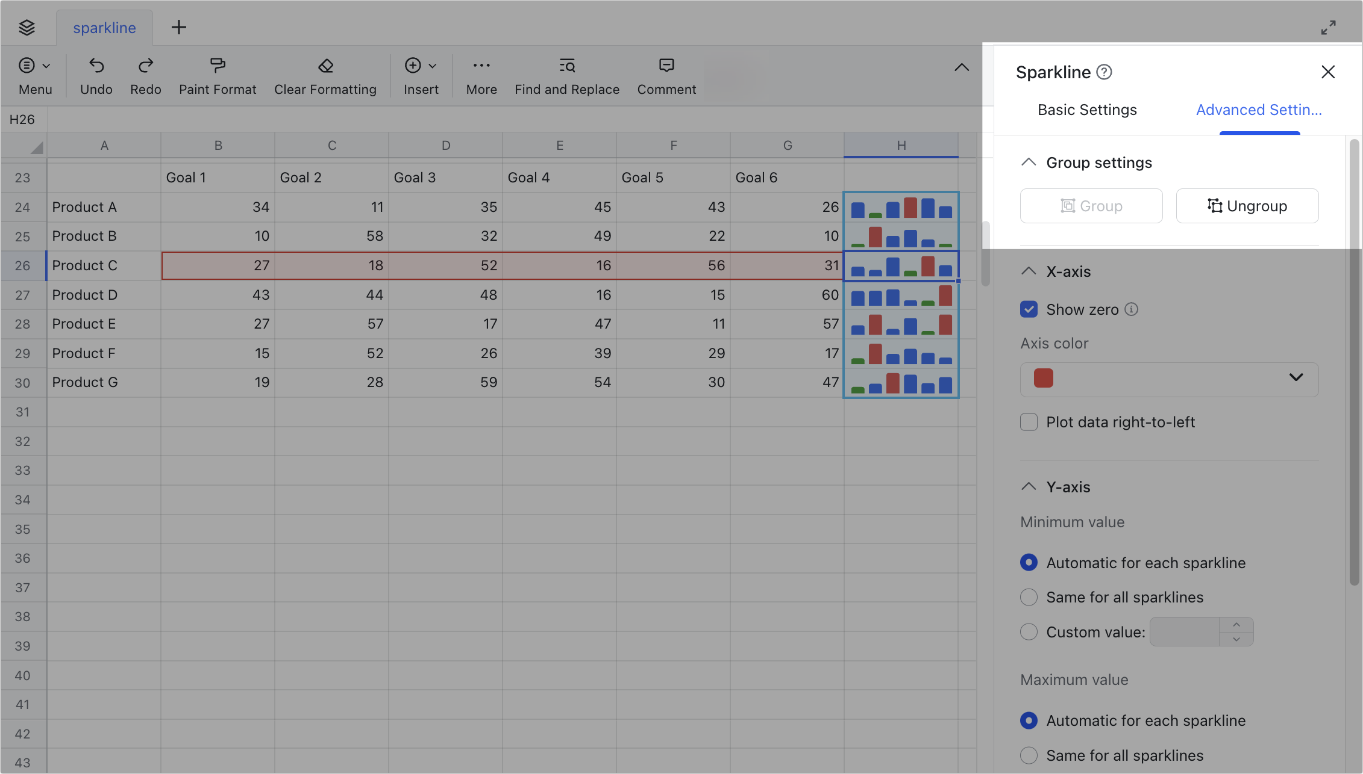
Task: Select the sparkline sheet tab
Action: coord(104,27)
